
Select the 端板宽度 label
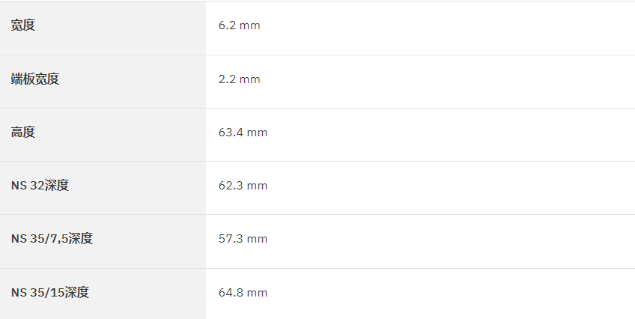[x=35, y=79]
